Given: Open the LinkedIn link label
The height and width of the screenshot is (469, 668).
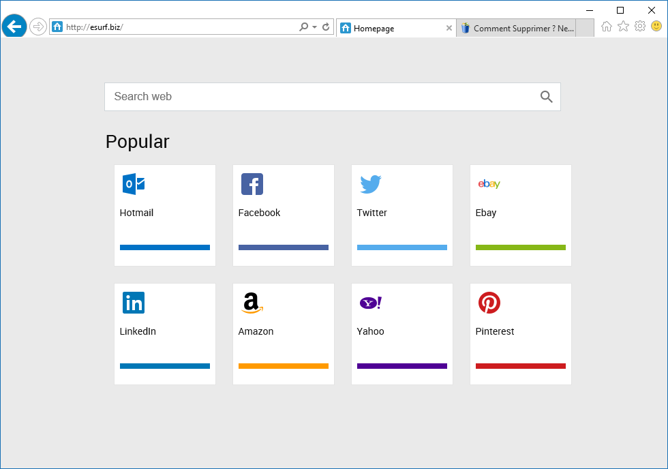Looking at the screenshot, I should coord(138,331).
